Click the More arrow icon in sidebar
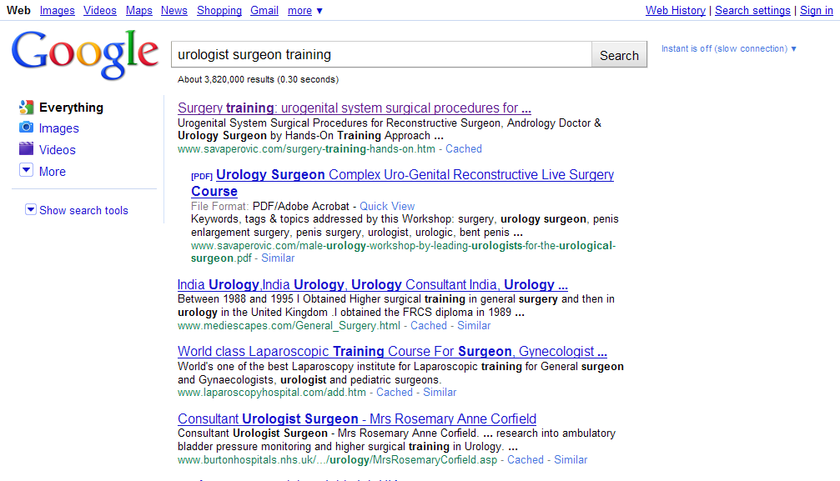Viewport: 840px width, 481px height. point(26,171)
